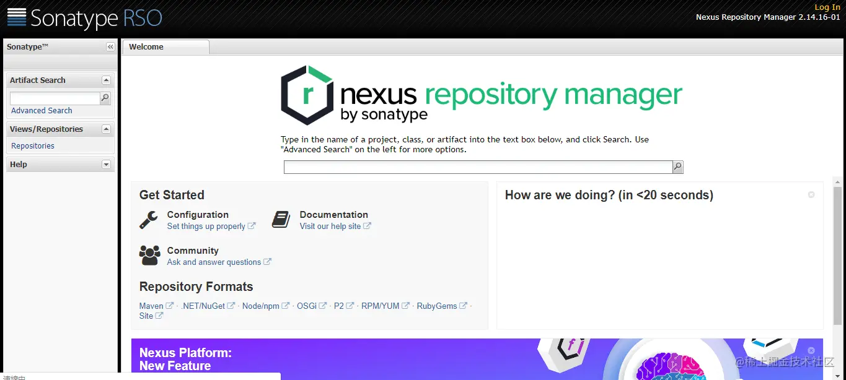
Task: Click external link icon beside Visit our help site
Action: click(x=367, y=226)
